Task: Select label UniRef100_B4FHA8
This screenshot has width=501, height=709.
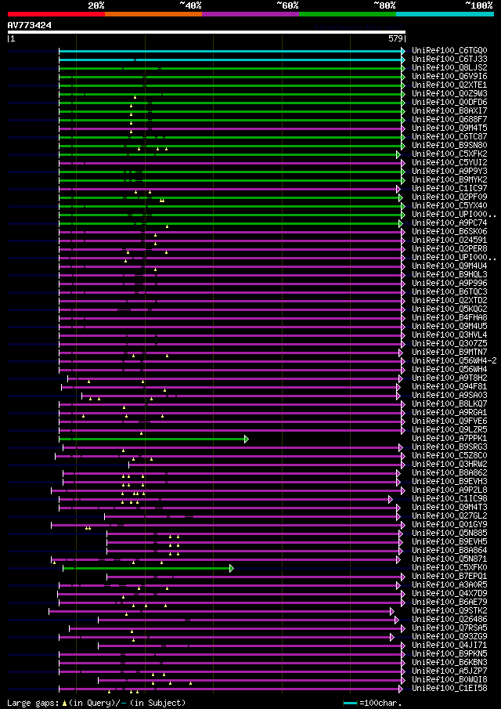Action: pos(449,318)
